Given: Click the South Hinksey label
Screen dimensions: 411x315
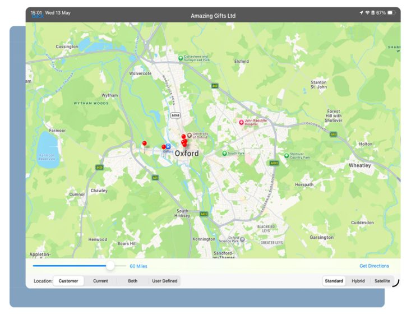Looking at the screenshot, I should (182, 213).
